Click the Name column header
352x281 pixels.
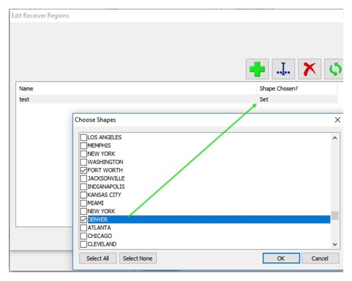point(26,89)
